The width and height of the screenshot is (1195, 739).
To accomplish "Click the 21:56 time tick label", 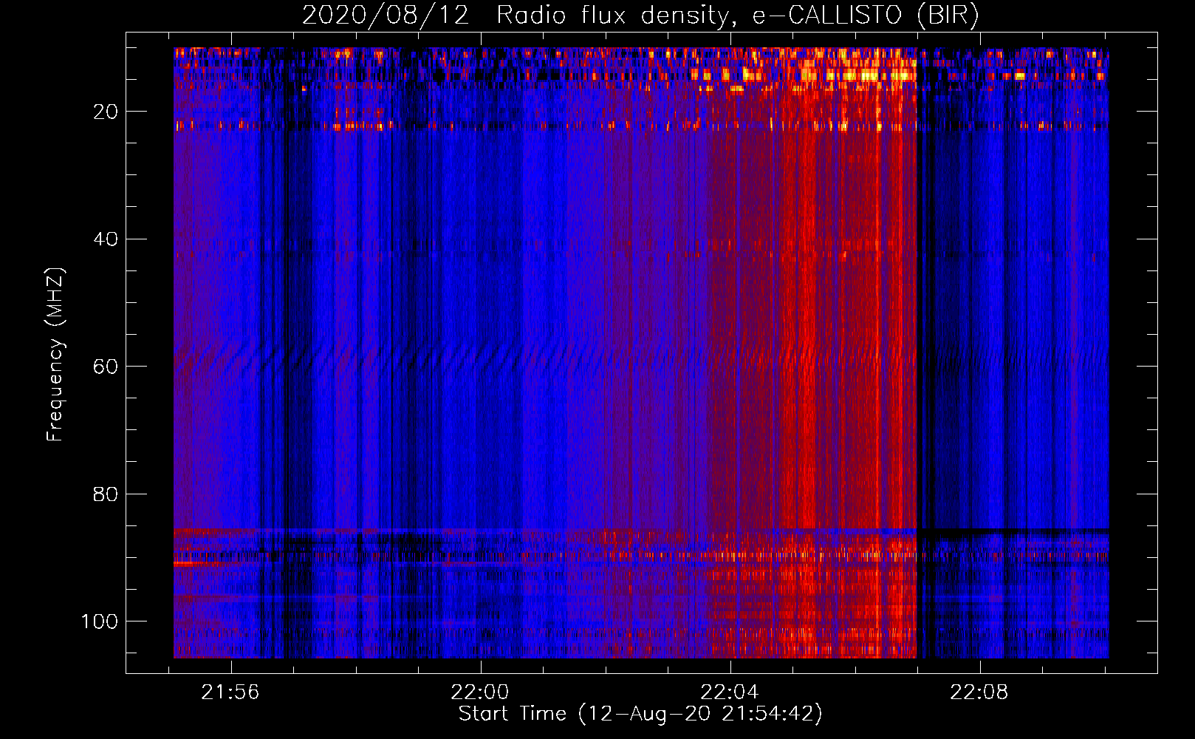I will 230,692.
